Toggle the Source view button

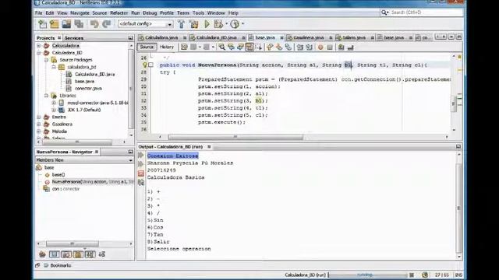(x=147, y=47)
